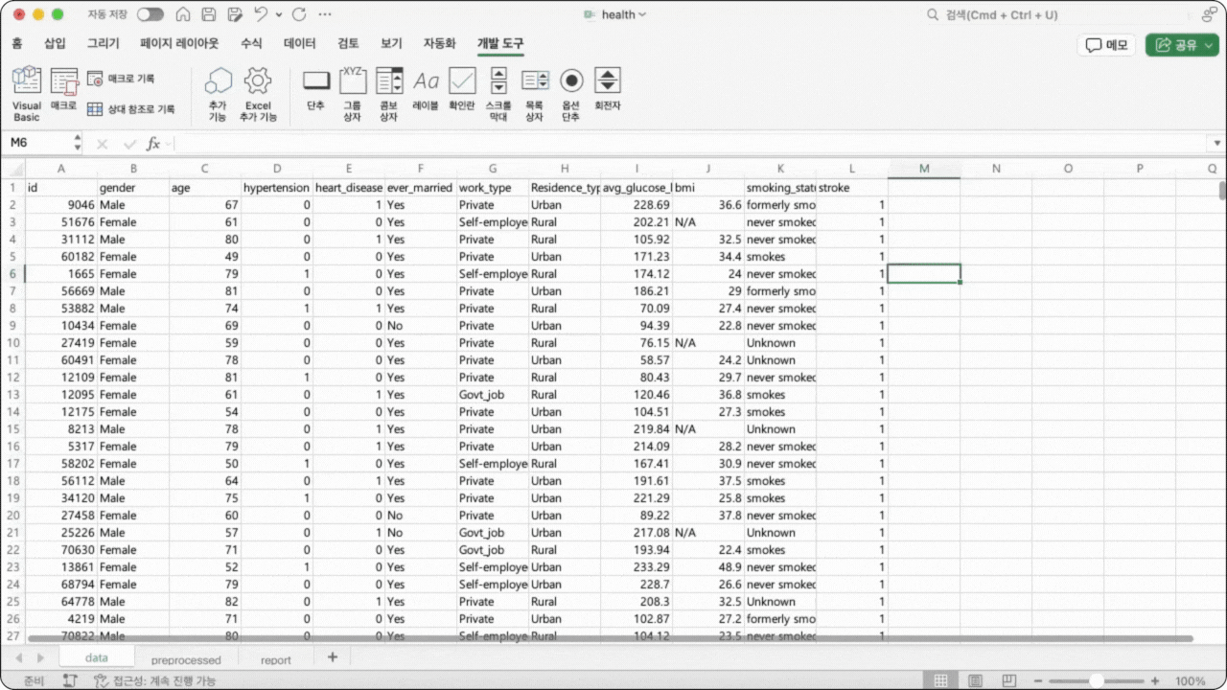This screenshot has height=690, width=1227.
Task: Insert a 스크롤 막대 (scroll bar) control
Action: [498, 94]
